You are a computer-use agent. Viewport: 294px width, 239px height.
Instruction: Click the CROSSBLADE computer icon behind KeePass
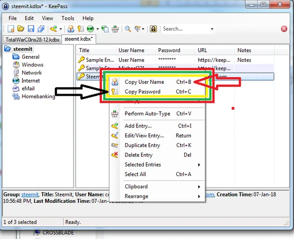[x=37, y=233]
